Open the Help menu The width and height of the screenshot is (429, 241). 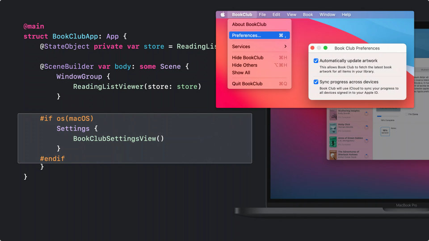click(346, 14)
